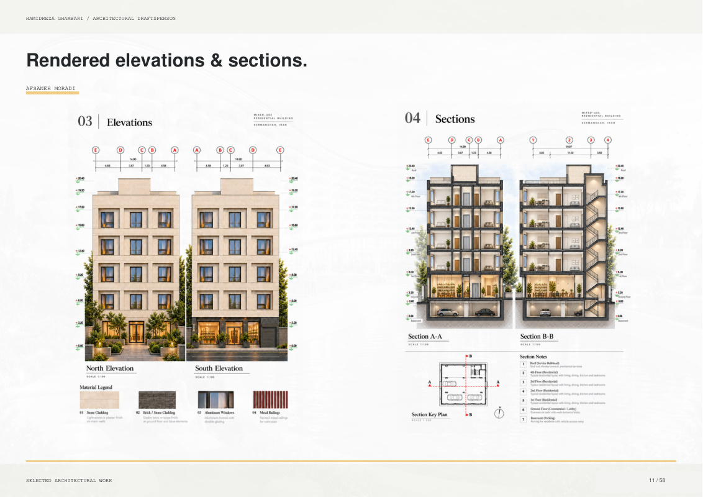Click note number box 4 in Section Notes
The width and height of the screenshot is (703, 497).
(524, 391)
